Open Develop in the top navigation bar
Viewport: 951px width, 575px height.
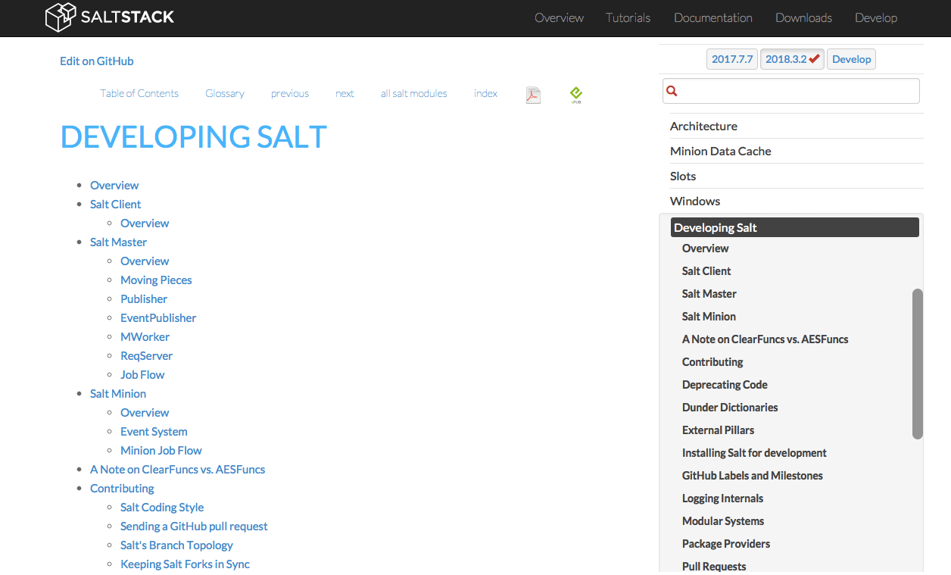[876, 17]
